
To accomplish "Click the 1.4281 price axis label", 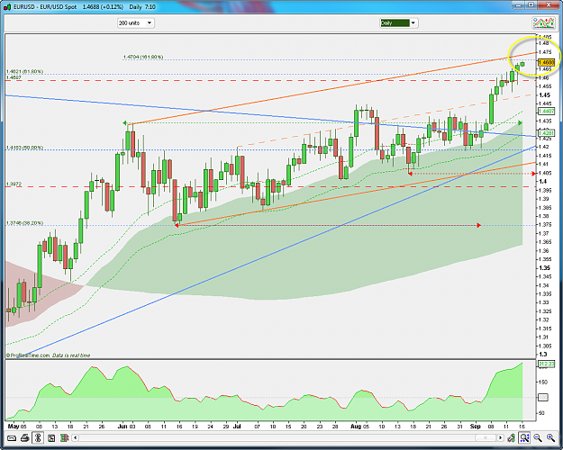I will 546,133.
